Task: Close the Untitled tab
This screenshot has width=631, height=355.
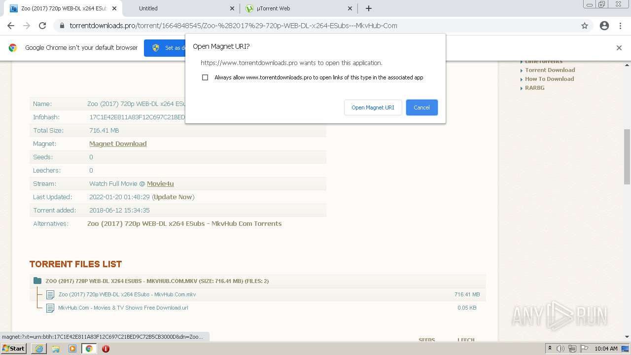Action: pos(233,8)
